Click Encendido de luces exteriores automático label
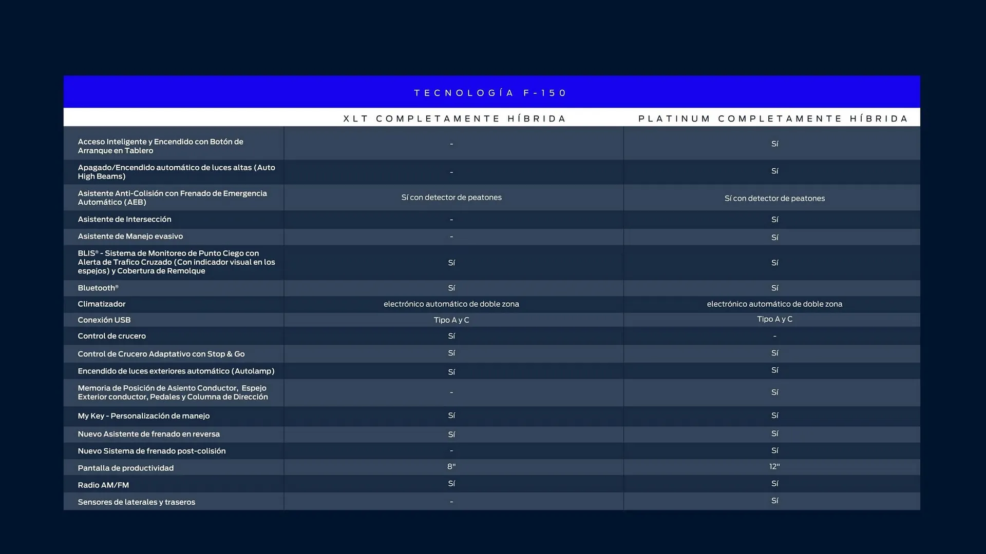 coord(176,371)
